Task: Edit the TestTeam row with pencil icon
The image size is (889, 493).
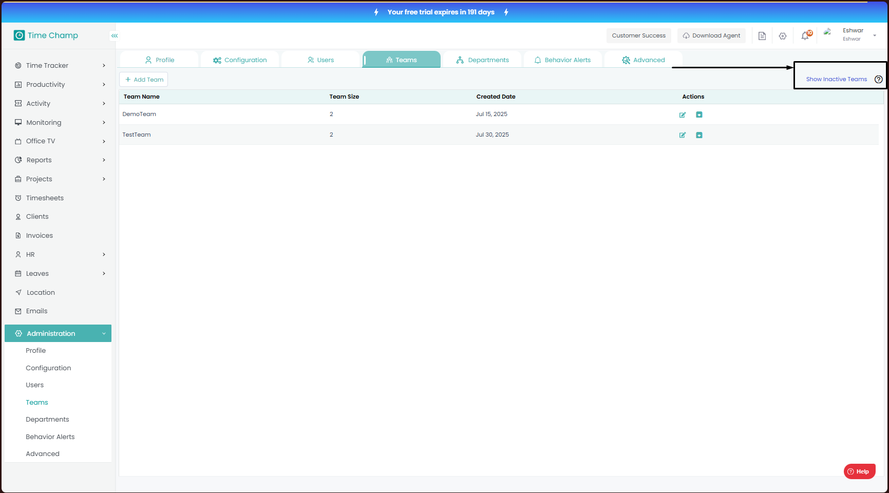Action: coord(683,135)
